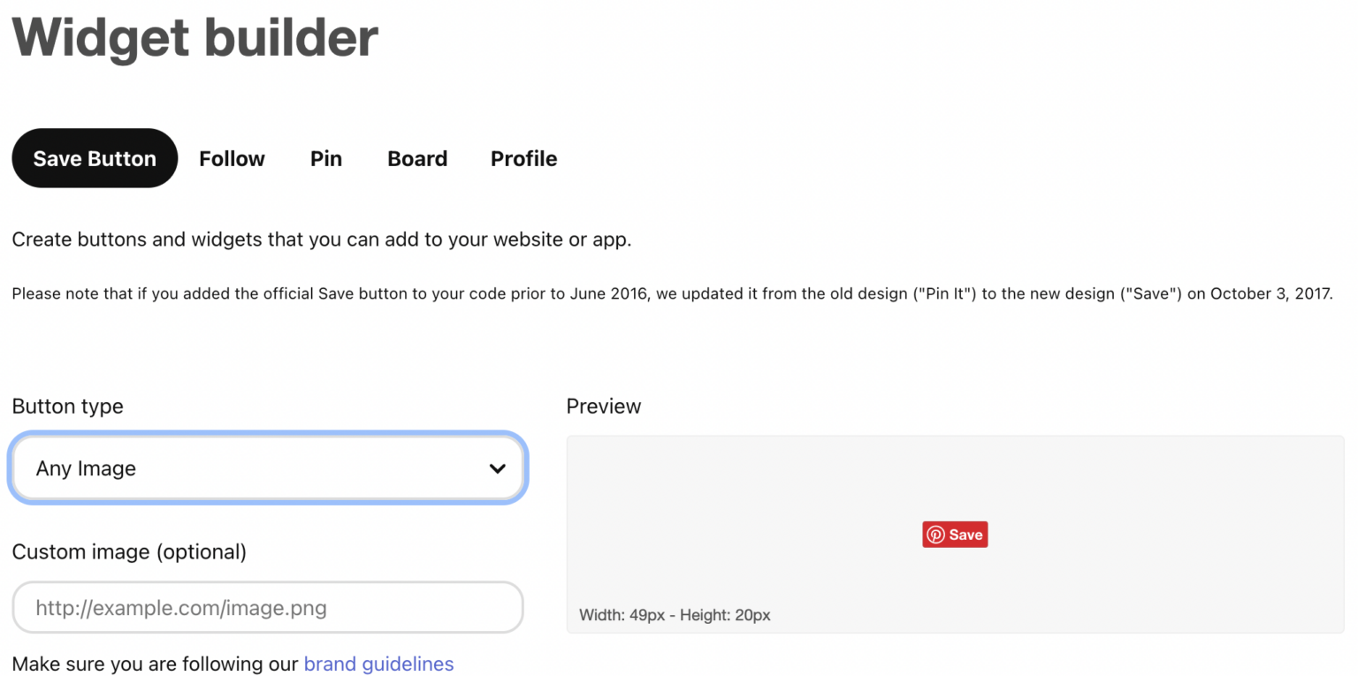Open the brand guidelines link
The width and height of the screenshot is (1358, 676).
[378, 664]
